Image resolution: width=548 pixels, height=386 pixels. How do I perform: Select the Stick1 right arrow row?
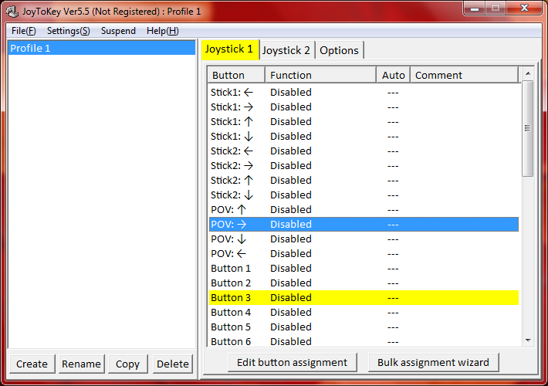coord(364,107)
